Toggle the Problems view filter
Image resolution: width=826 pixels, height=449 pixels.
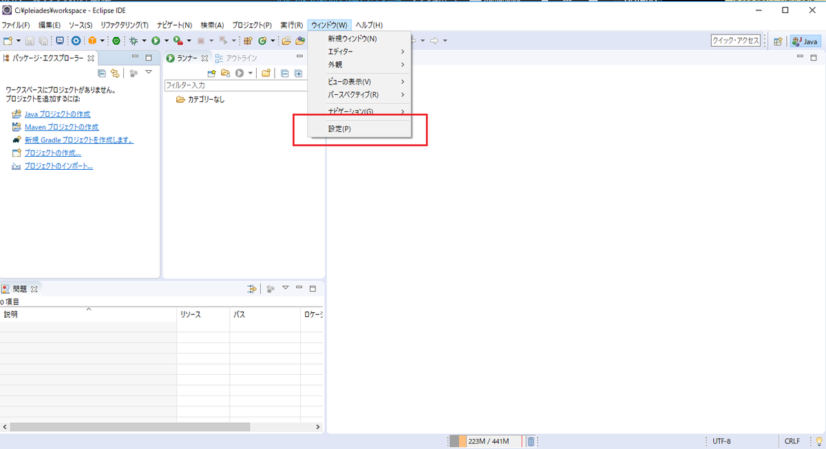pos(253,288)
